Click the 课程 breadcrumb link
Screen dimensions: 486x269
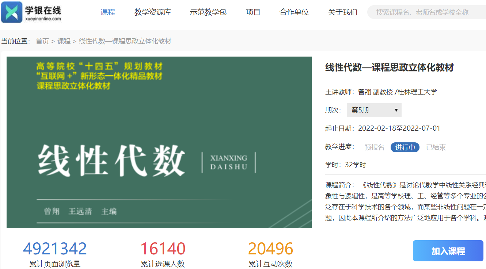(x=64, y=41)
